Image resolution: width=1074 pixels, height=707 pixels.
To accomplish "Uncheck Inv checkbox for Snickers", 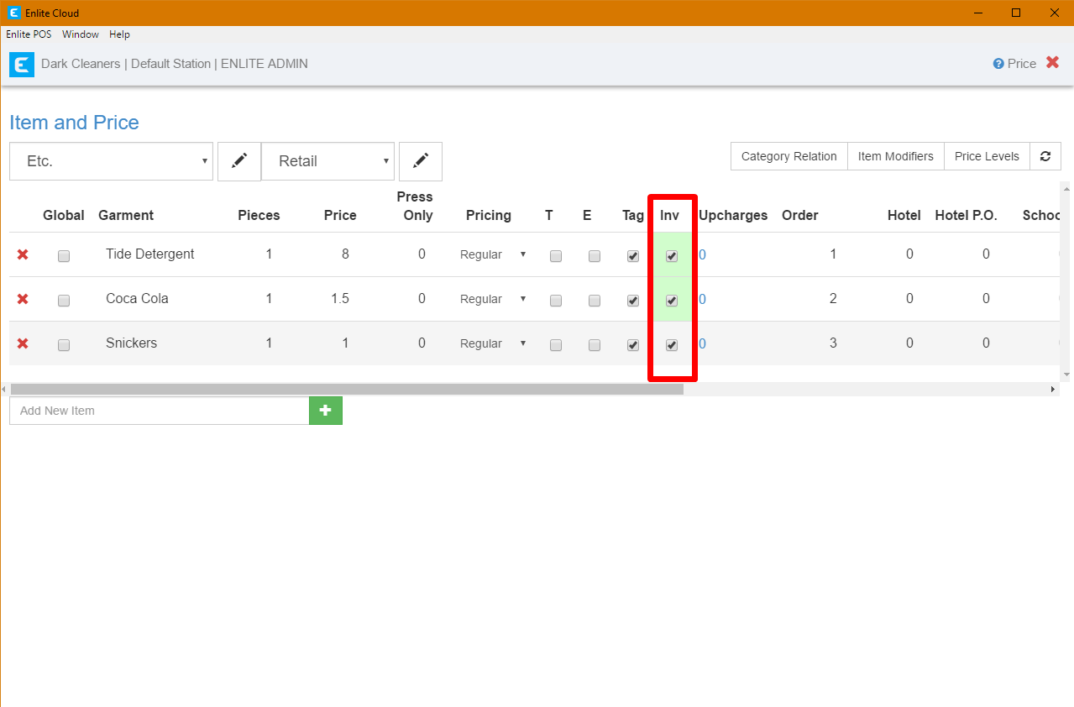I will pyautogui.click(x=672, y=345).
